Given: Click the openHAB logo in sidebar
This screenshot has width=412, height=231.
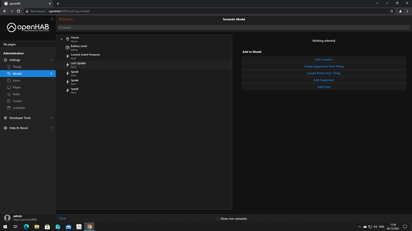Looking at the screenshot, I should [28, 27].
